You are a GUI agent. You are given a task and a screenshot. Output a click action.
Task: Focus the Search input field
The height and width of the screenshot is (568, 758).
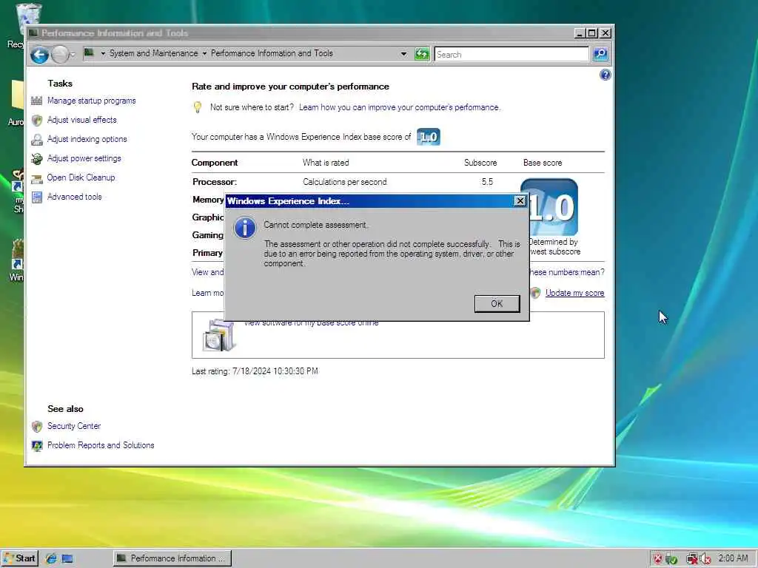point(512,55)
